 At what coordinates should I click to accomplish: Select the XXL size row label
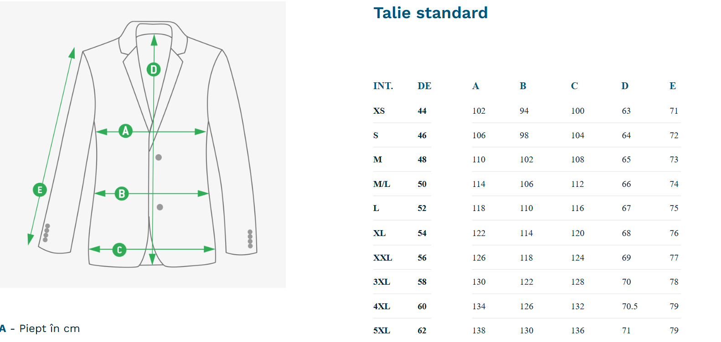tap(382, 258)
